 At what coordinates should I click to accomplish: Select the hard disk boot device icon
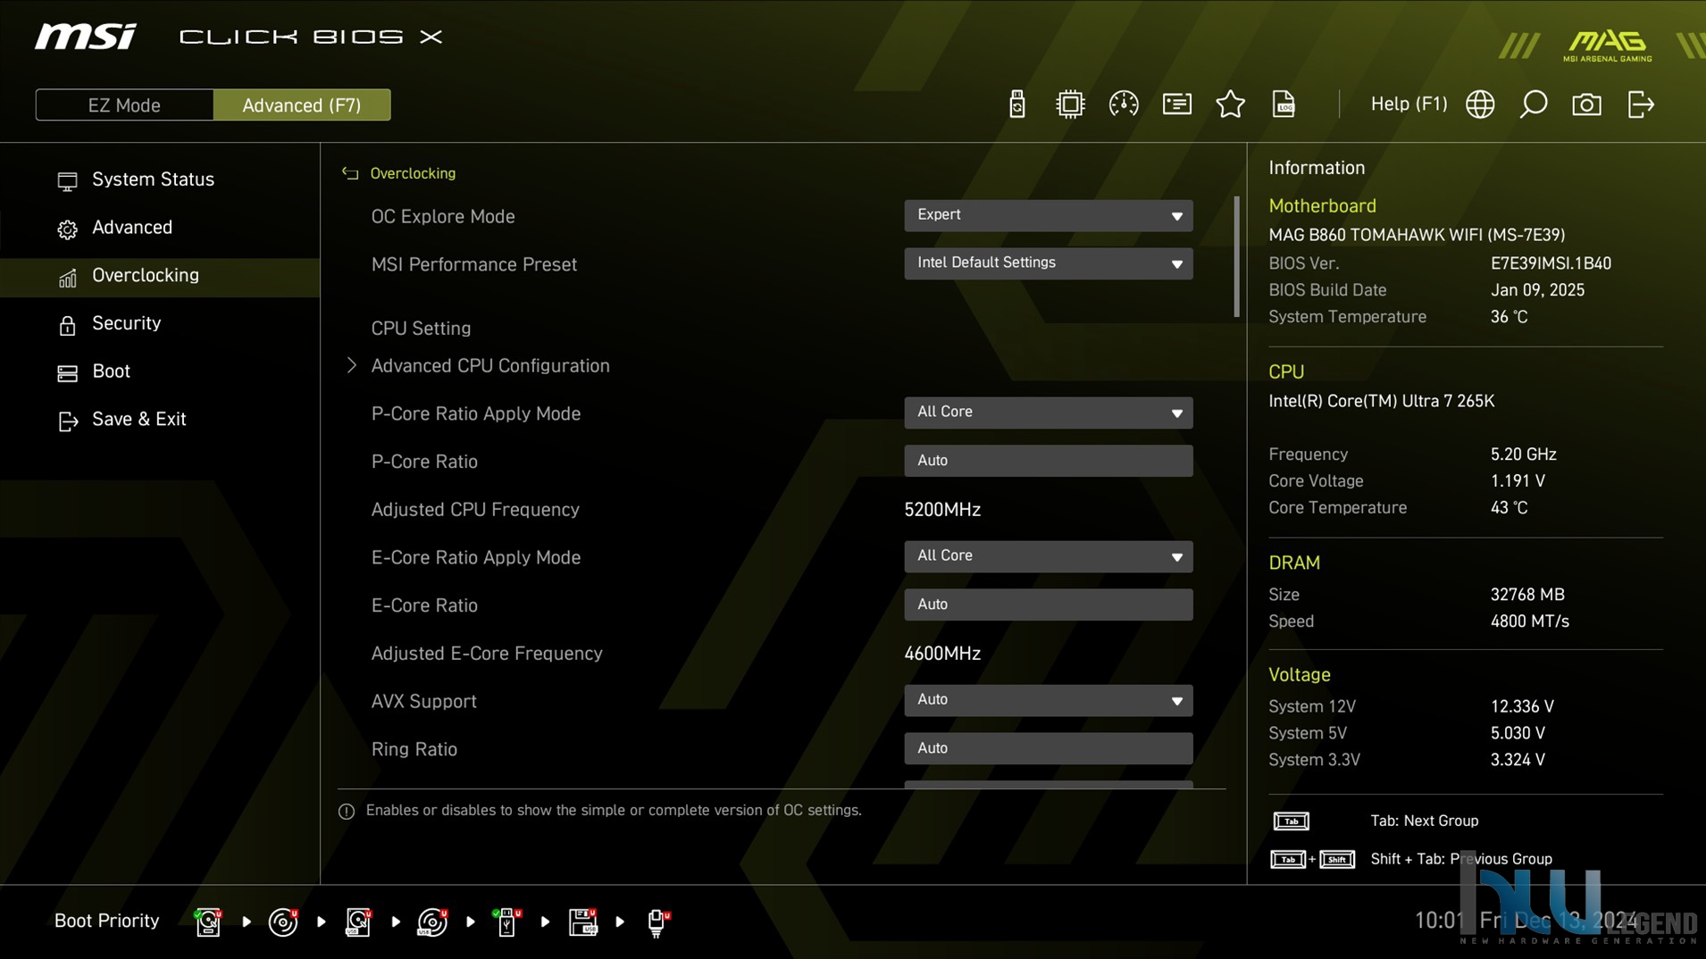[x=208, y=921]
